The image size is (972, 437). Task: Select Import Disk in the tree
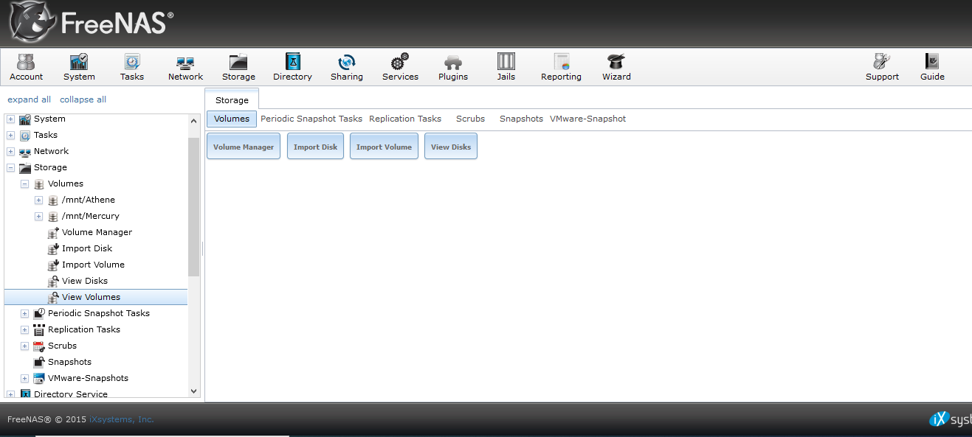[x=87, y=248]
